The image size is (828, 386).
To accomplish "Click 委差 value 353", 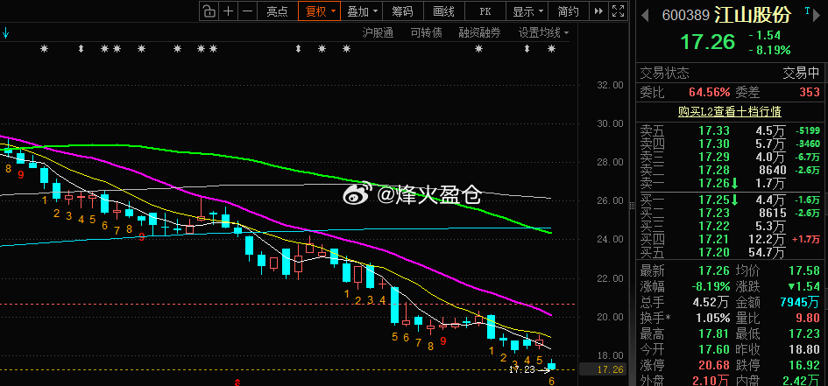I will tap(810, 92).
